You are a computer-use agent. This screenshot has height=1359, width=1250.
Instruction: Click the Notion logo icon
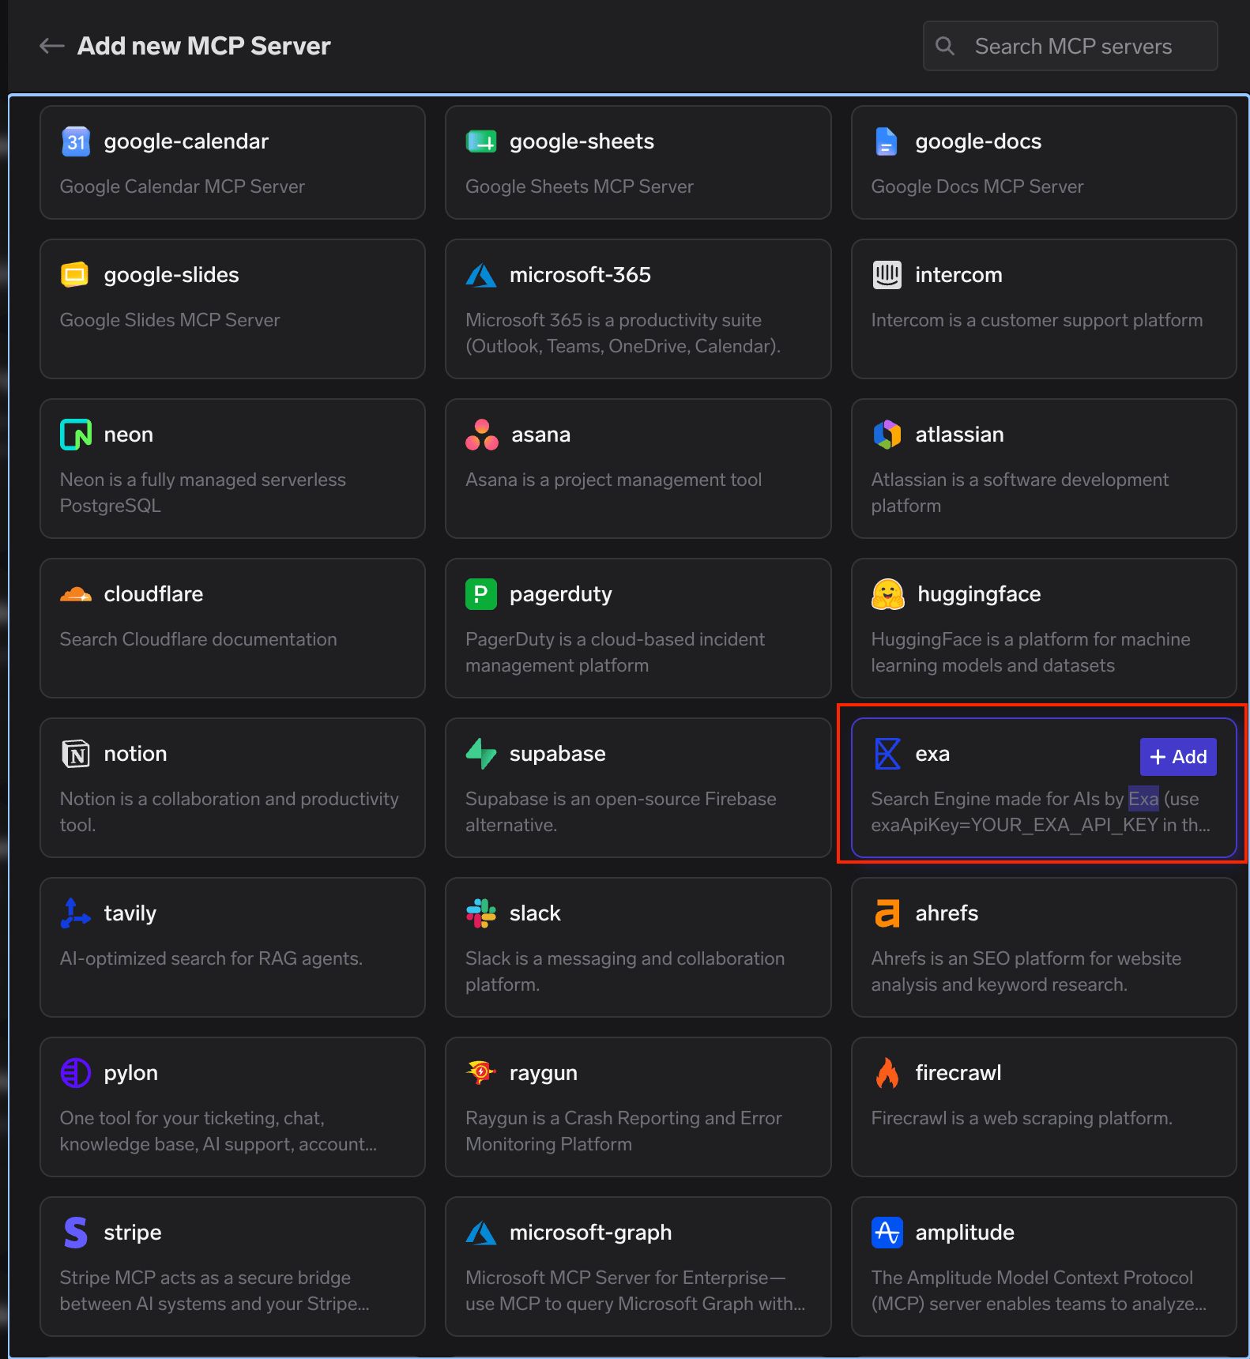76,754
